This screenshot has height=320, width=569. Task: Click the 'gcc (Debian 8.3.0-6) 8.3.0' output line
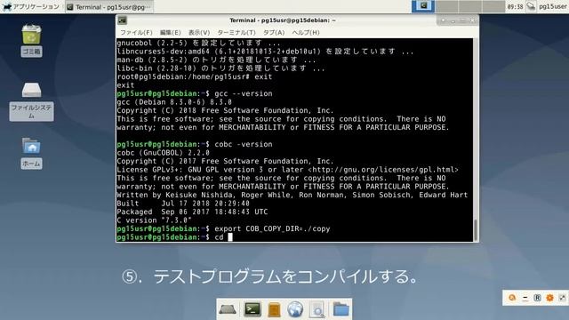coord(174,102)
